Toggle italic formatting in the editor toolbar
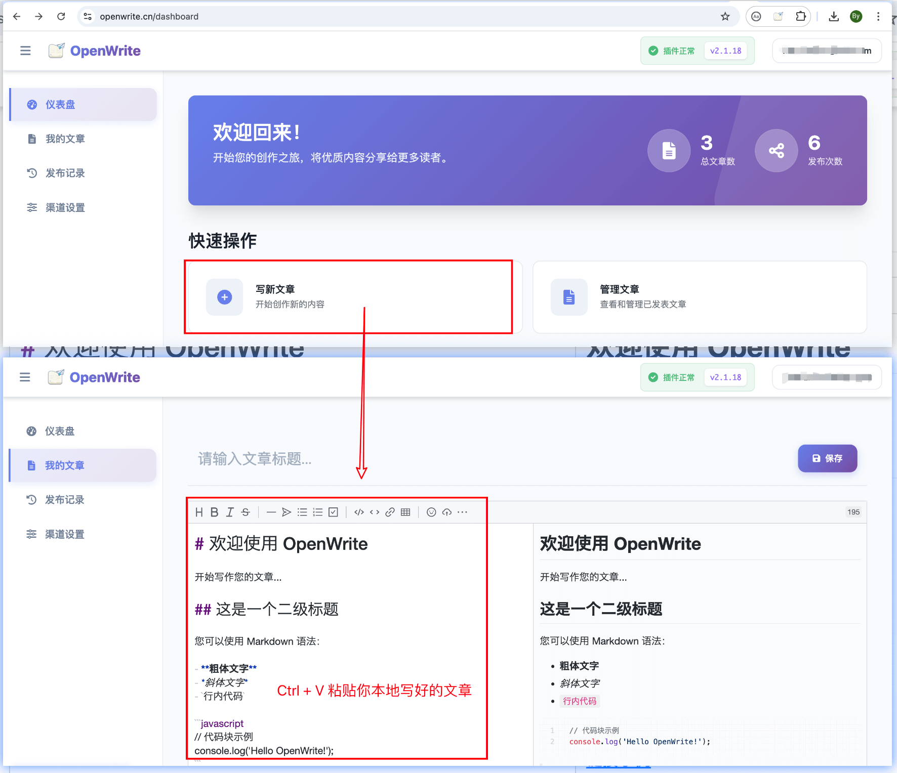This screenshot has width=897, height=773. (230, 512)
